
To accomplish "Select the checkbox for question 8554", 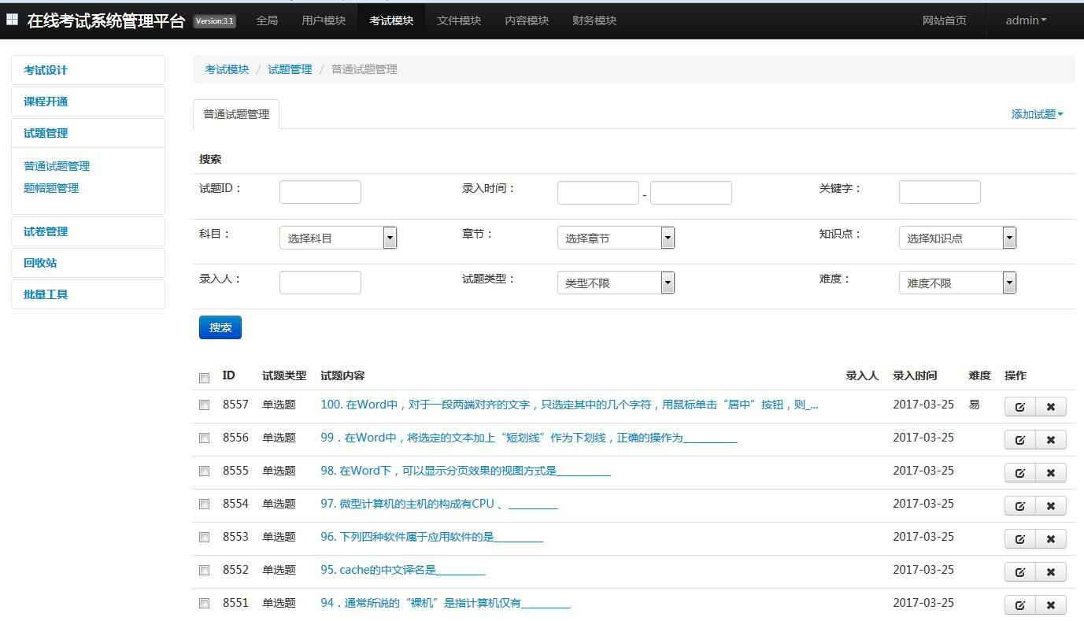I will pyautogui.click(x=205, y=505).
